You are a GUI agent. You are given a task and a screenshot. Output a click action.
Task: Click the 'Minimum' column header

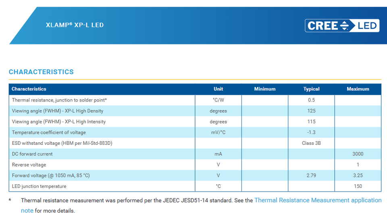pyautogui.click(x=265, y=89)
